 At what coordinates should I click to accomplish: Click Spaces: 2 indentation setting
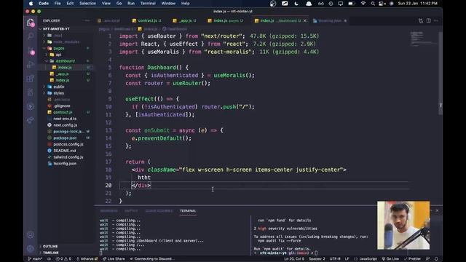point(317,259)
